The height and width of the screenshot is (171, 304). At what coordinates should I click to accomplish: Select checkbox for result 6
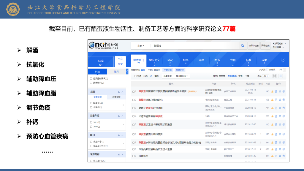(x=134, y=134)
